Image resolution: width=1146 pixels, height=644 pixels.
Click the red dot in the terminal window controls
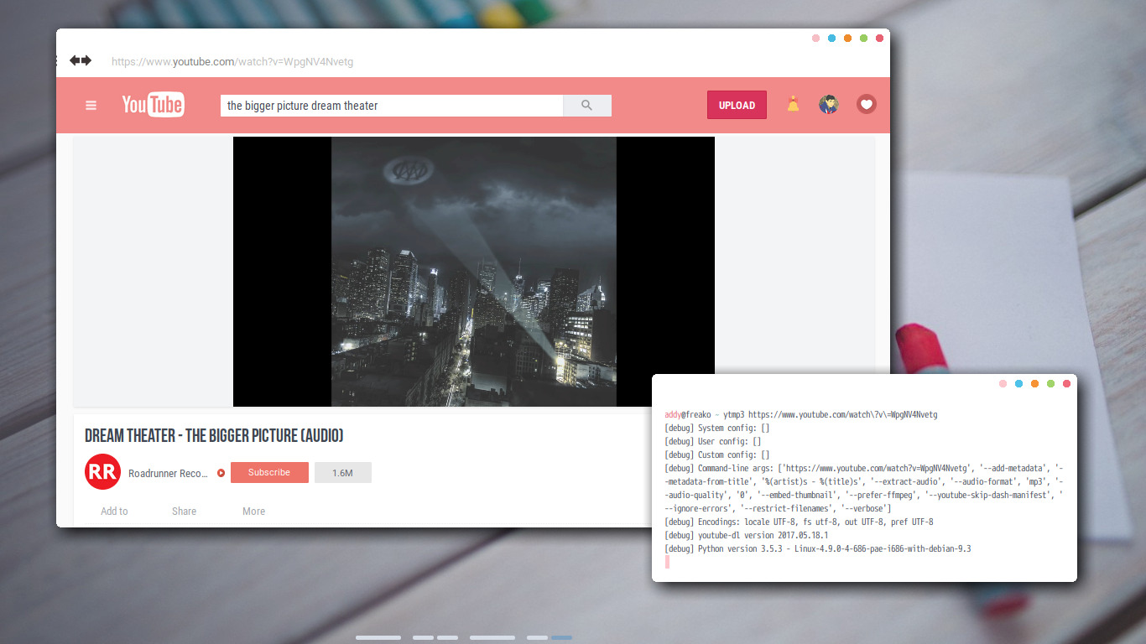[1066, 383]
